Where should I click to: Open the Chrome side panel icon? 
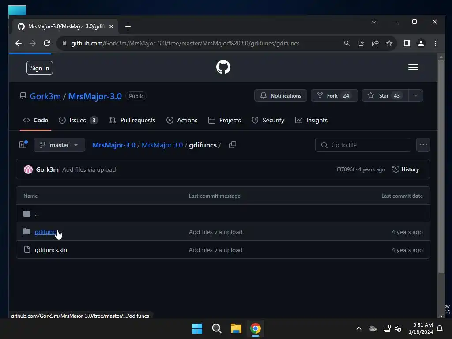[407, 43]
